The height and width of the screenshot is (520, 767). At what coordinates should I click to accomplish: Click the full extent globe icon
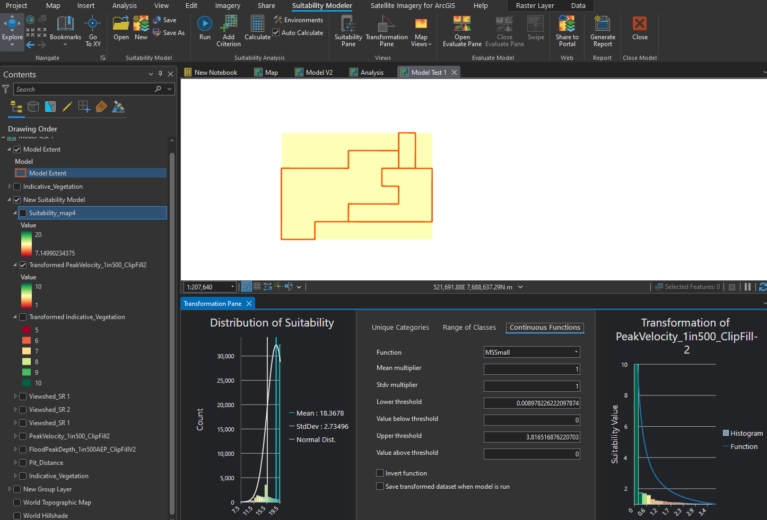coord(30,20)
